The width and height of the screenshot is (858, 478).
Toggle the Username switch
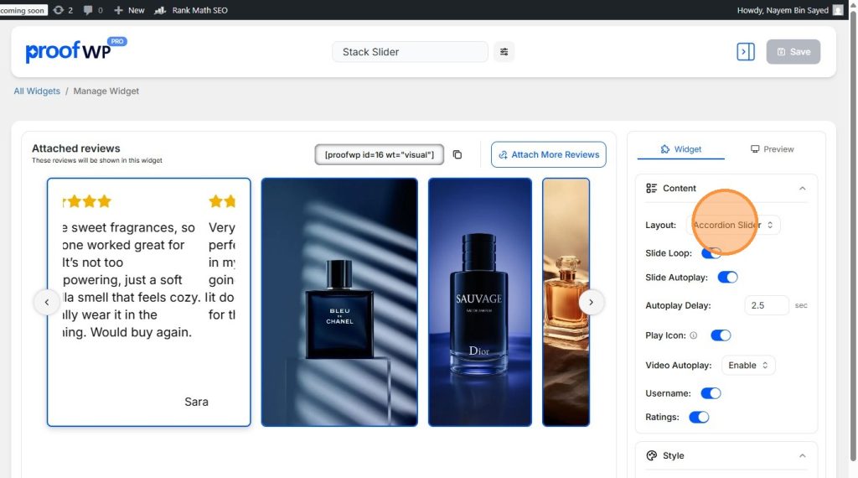[x=711, y=393]
